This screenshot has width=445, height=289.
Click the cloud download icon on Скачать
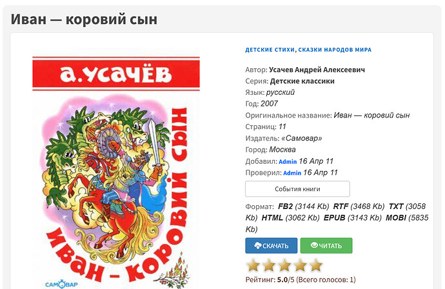tap(258, 246)
